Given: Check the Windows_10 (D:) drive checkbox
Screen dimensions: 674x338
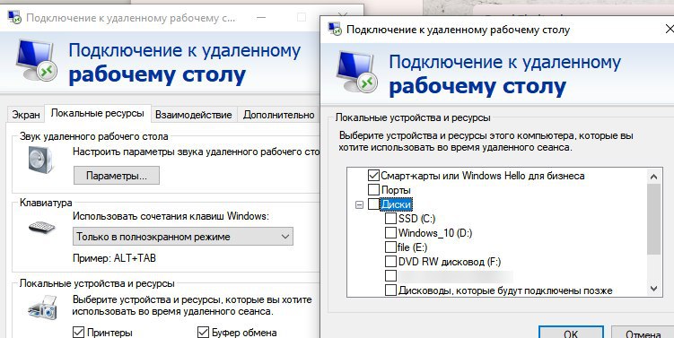Looking at the screenshot, I should pos(390,232).
